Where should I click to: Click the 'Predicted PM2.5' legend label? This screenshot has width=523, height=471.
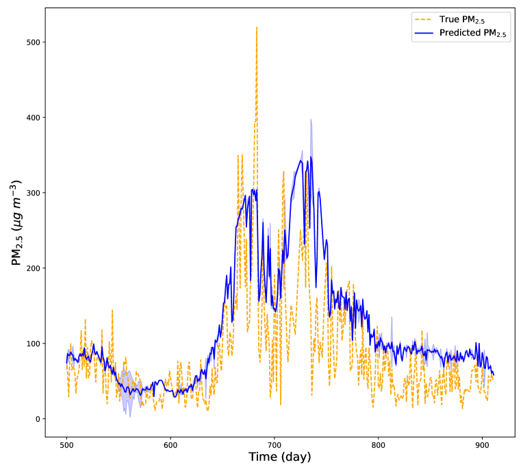(472, 33)
